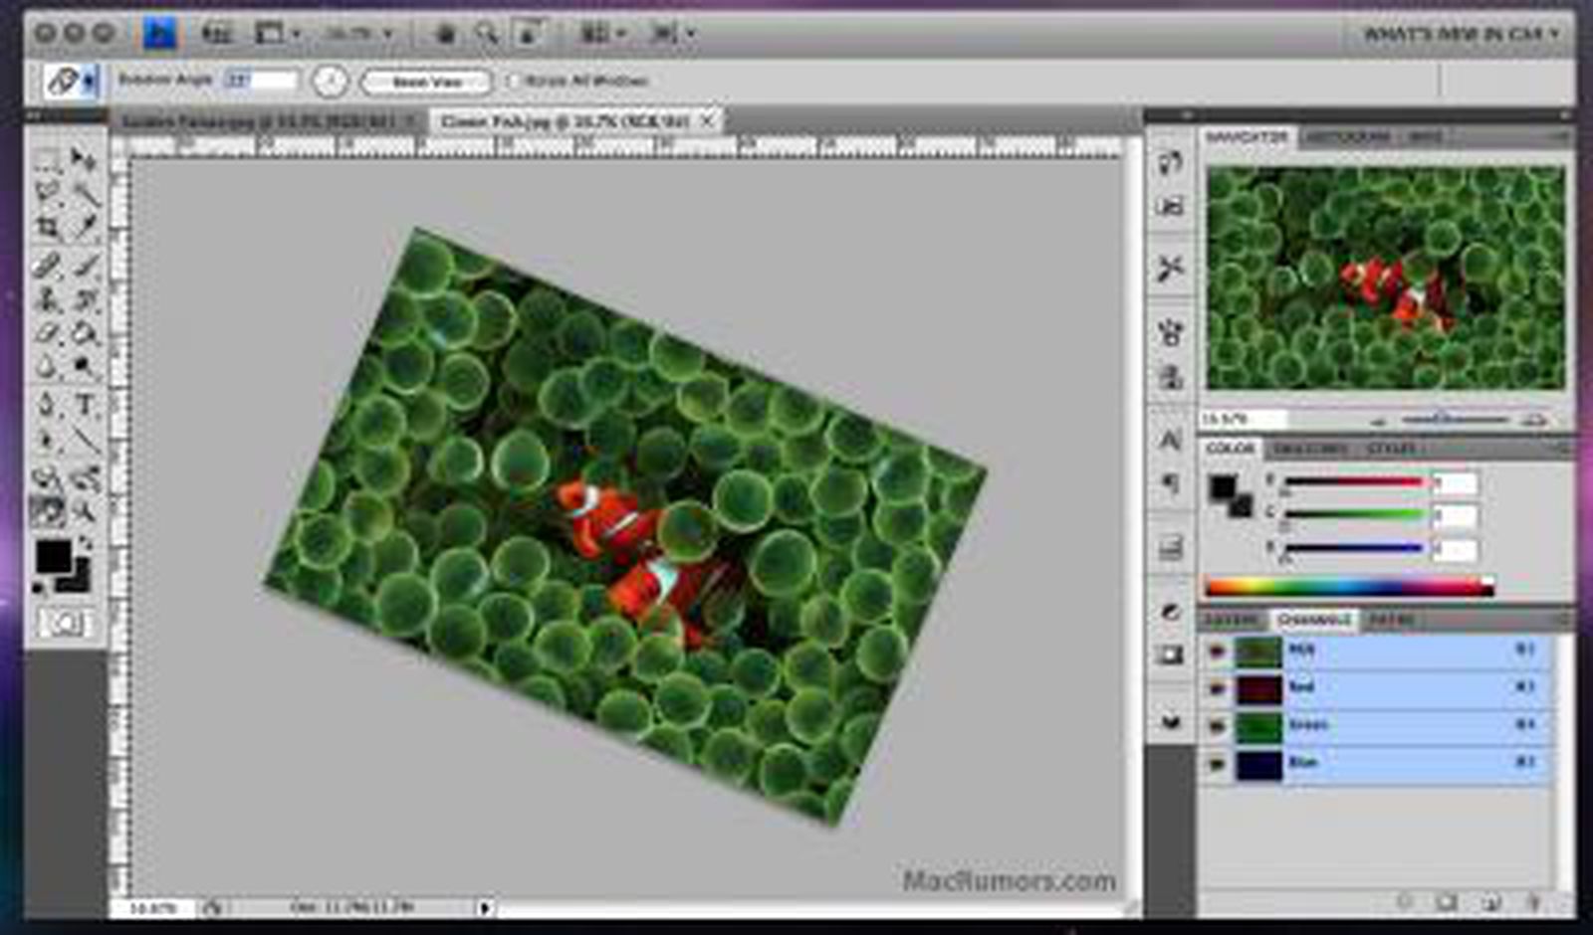This screenshot has height=935, width=1593.
Task: Select the Lasso tool
Action: pos(48,189)
